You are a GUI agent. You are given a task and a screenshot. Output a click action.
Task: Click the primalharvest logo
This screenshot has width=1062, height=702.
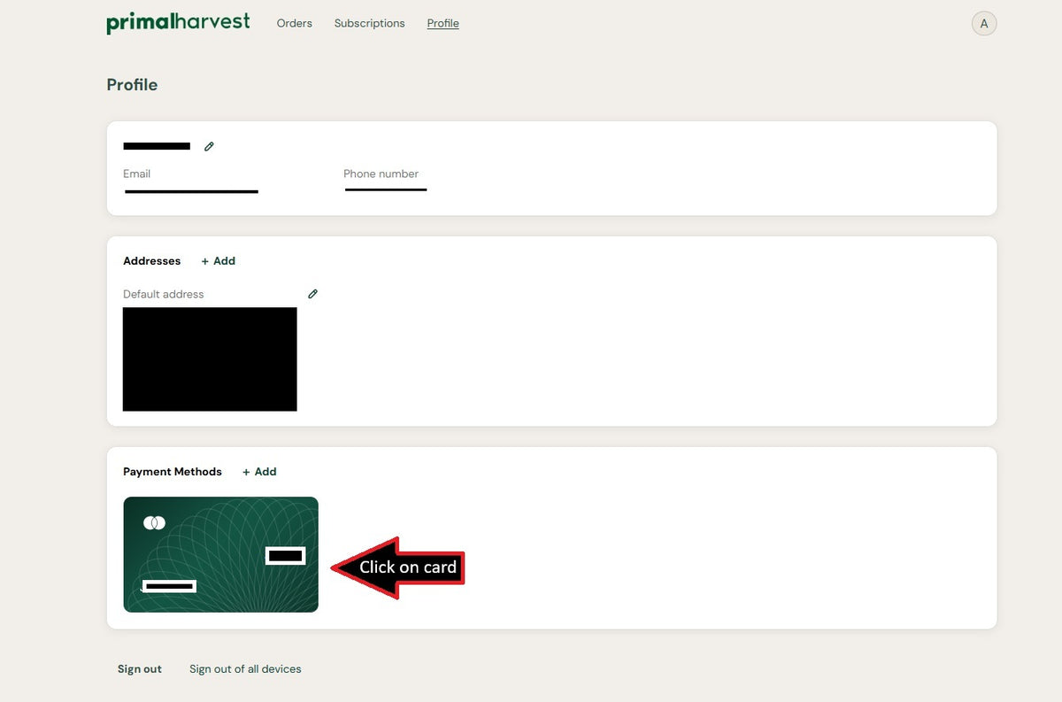pyautogui.click(x=178, y=23)
